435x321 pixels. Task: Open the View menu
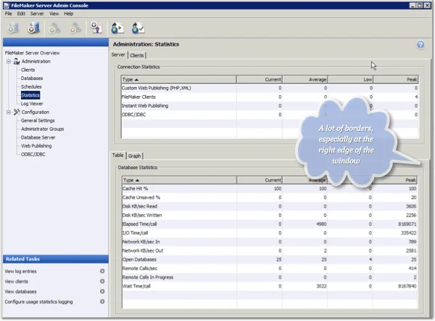[x=54, y=14]
